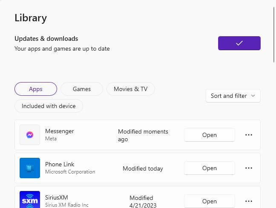Click the Messenger app name
The height and width of the screenshot is (208, 276).
[x=60, y=131]
